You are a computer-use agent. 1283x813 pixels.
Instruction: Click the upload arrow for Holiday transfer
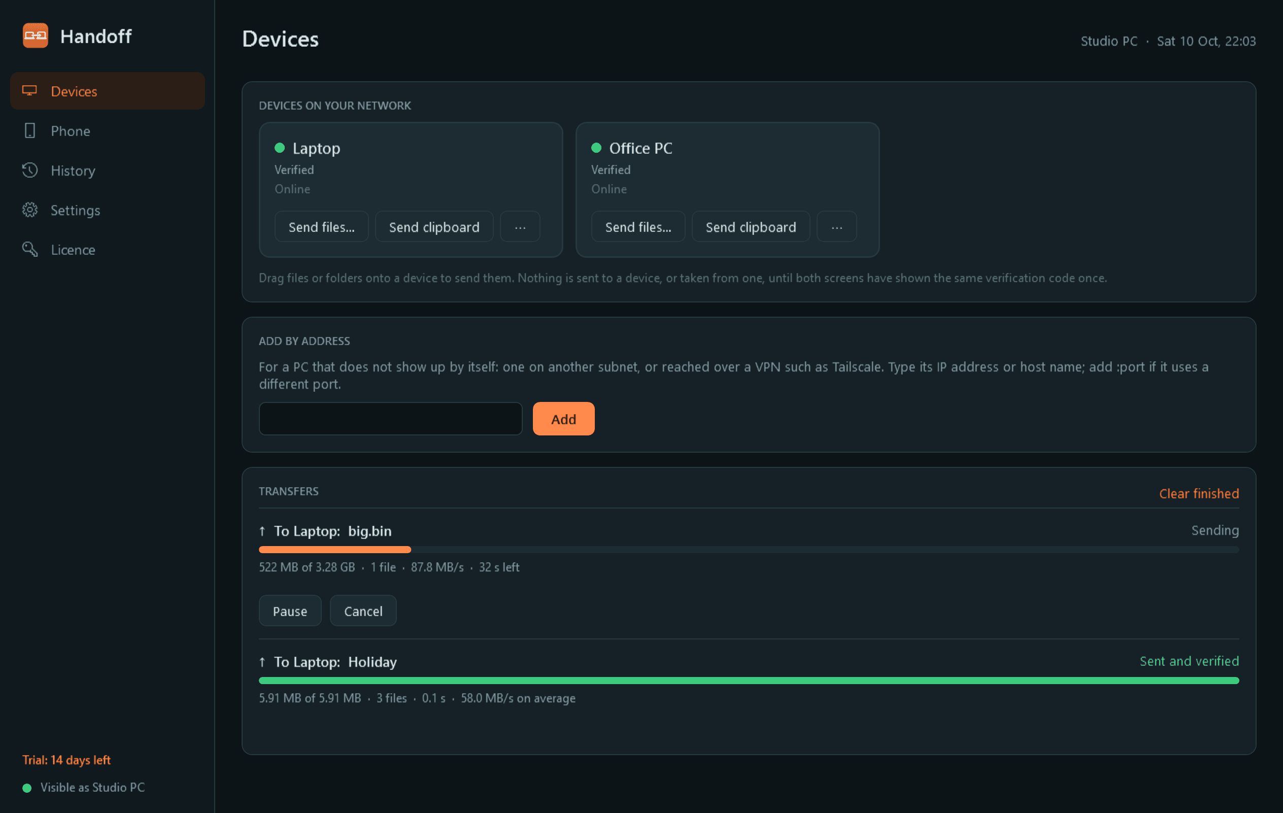262,662
